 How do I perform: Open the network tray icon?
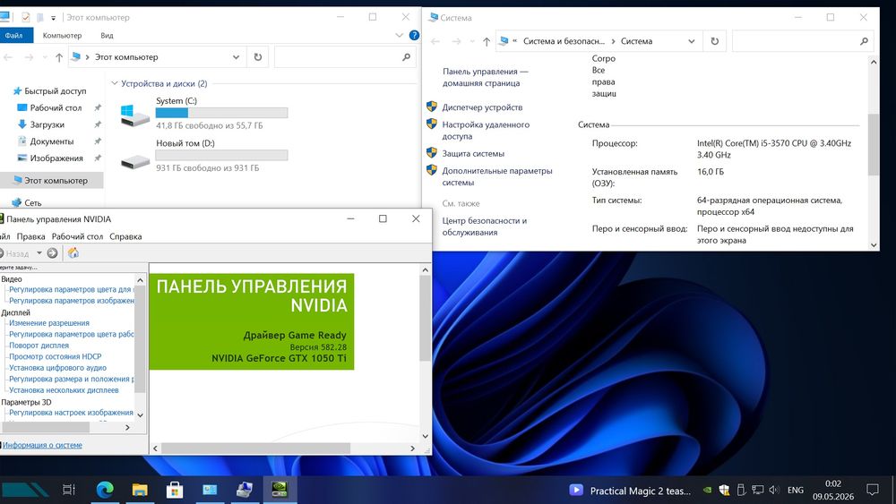pyautogui.click(x=757, y=490)
